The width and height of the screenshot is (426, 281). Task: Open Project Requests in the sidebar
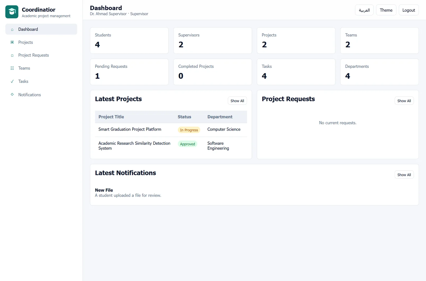coord(41,55)
